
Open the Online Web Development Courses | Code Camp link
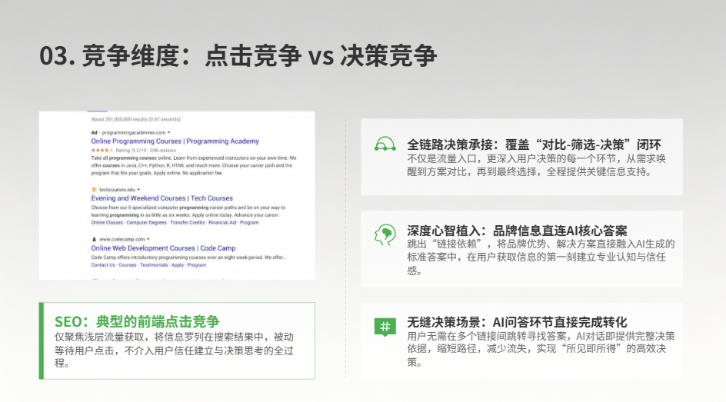pos(164,248)
